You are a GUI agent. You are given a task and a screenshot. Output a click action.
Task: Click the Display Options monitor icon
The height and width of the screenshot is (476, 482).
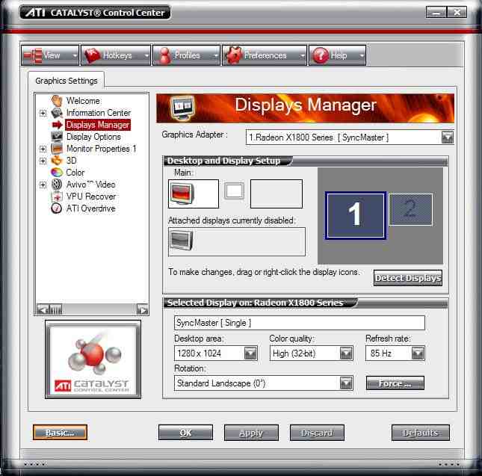click(x=57, y=137)
